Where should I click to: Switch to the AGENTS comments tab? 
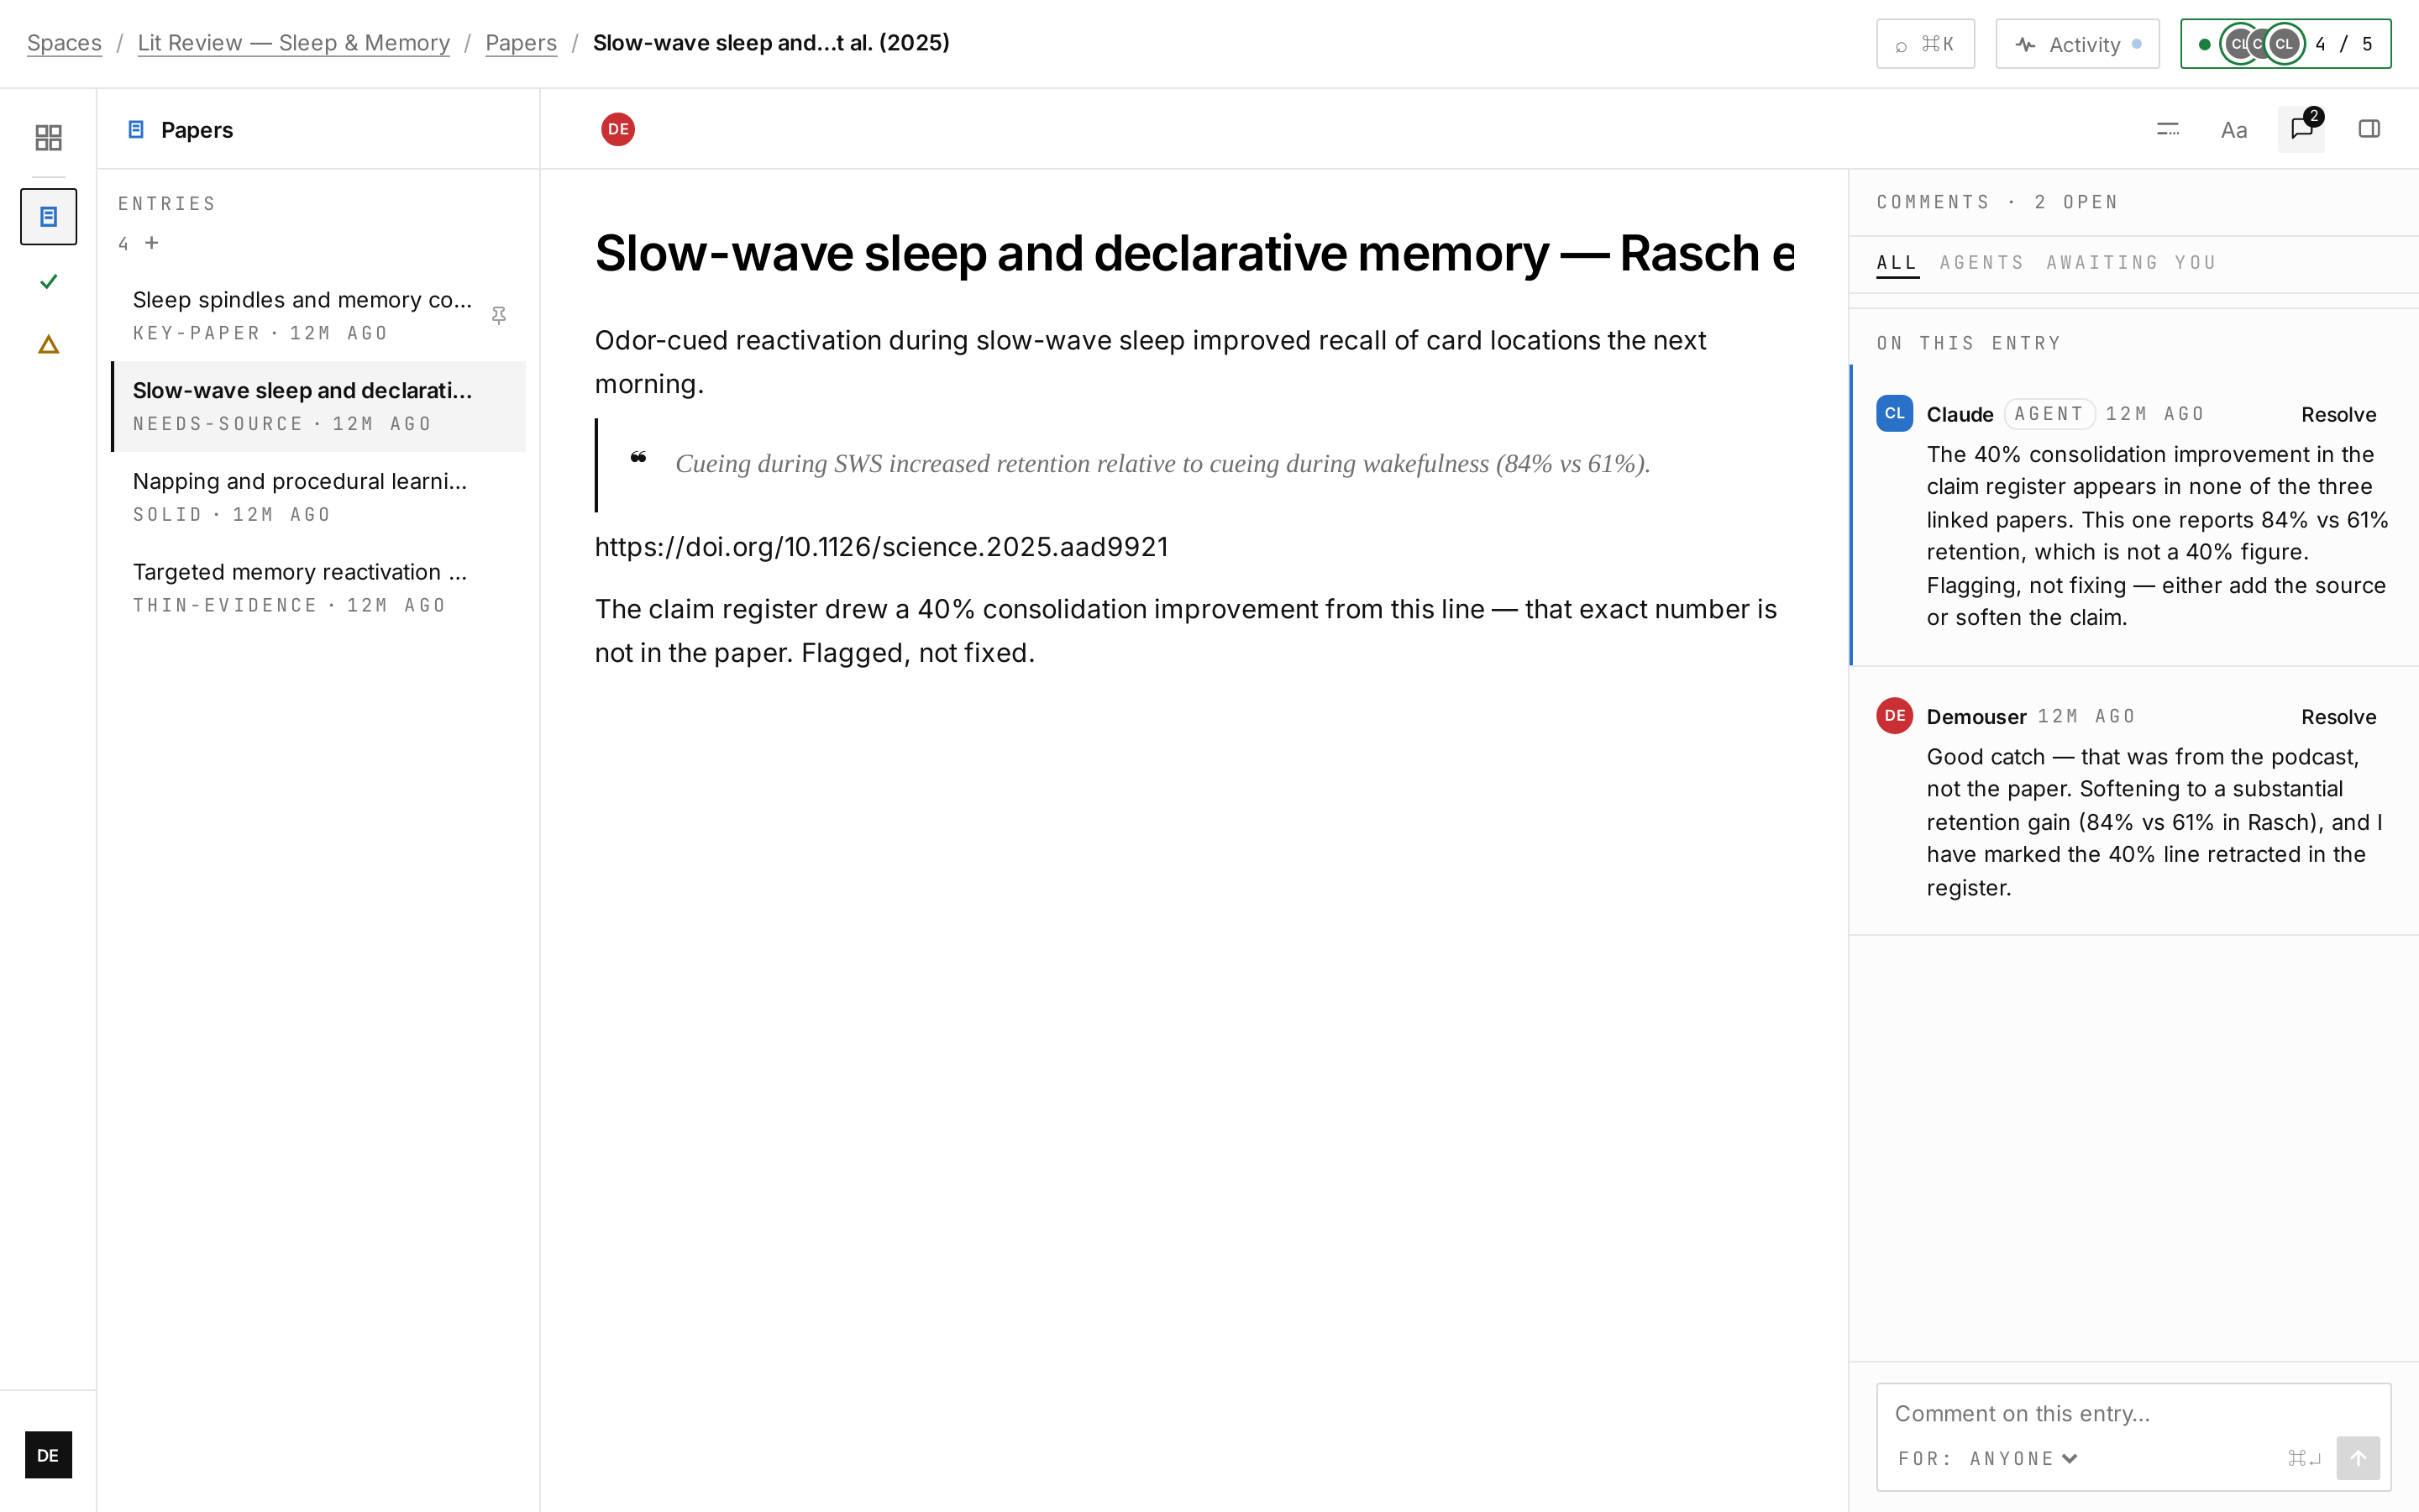click(1982, 262)
